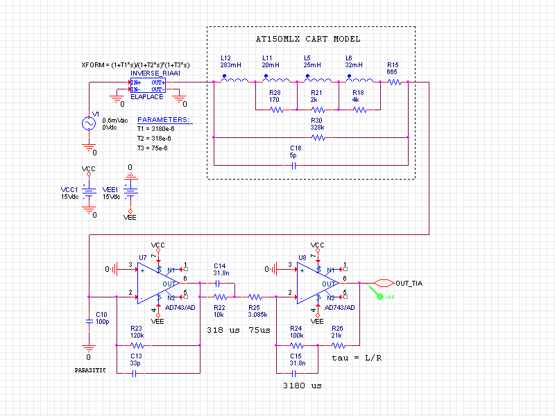This screenshot has width=555, height=416.
Task: Click the PARAMETERS: heading
Action: point(164,119)
